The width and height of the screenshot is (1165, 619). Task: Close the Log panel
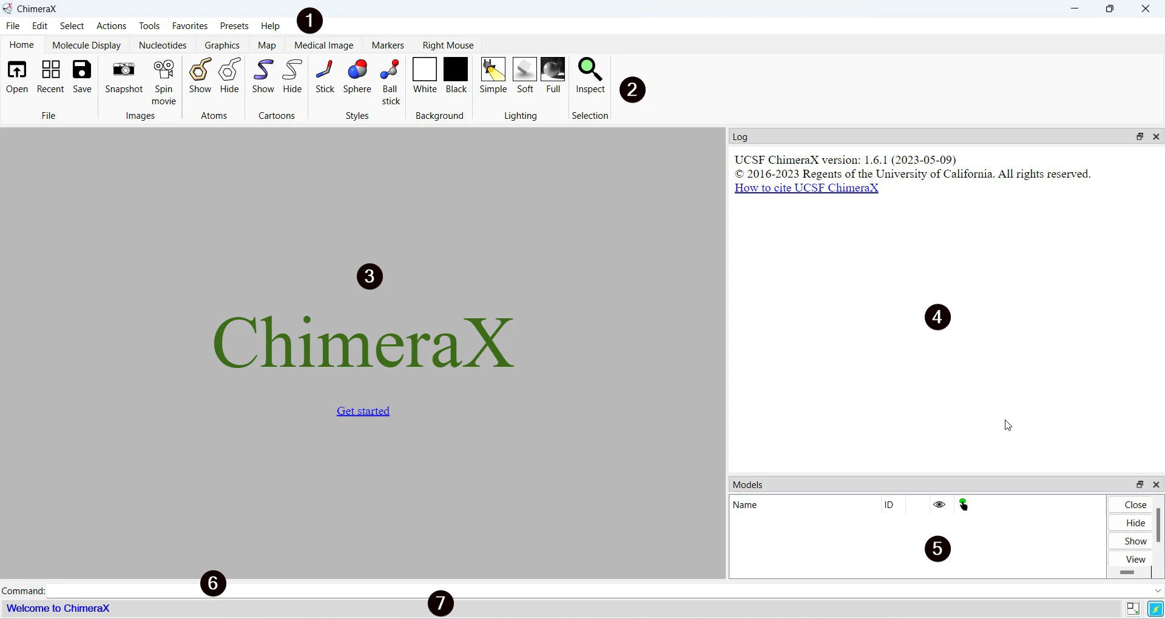click(x=1157, y=137)
